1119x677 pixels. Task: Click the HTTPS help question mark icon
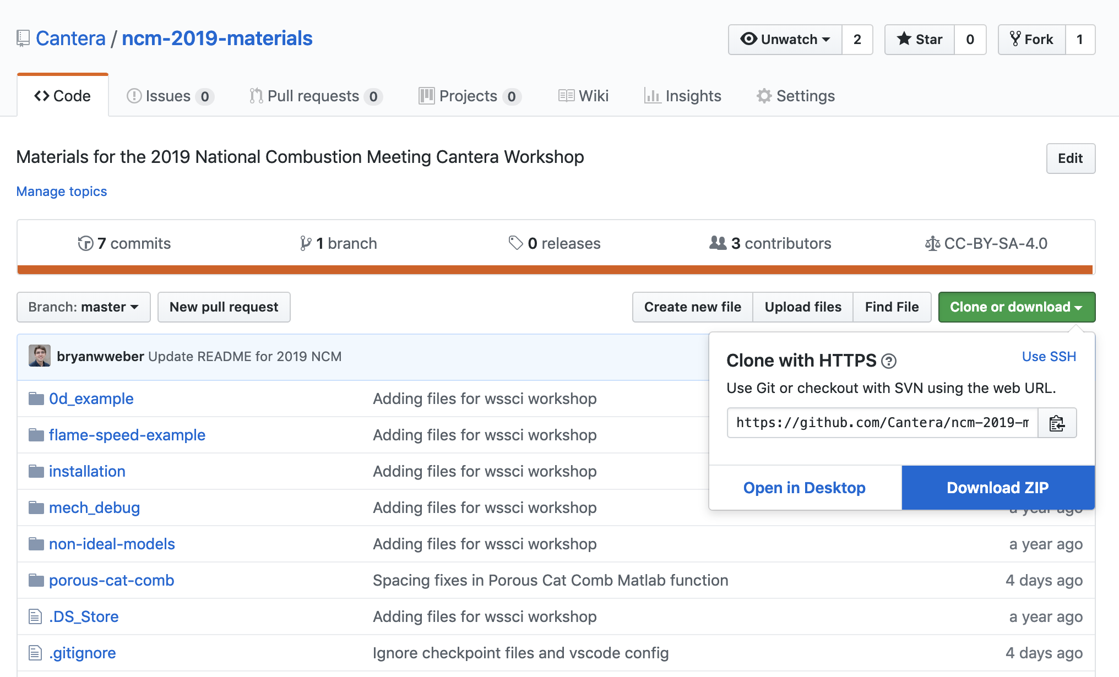[x=888, y=361]
